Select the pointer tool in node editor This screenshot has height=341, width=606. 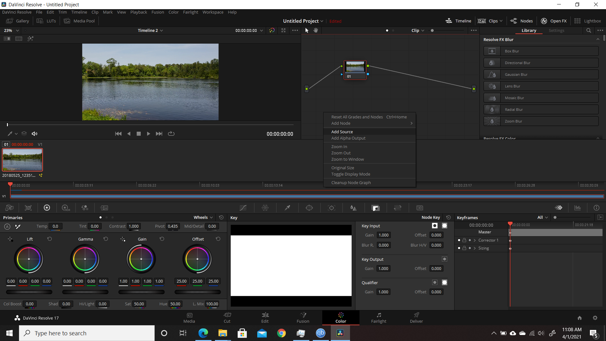coord(307,30)
